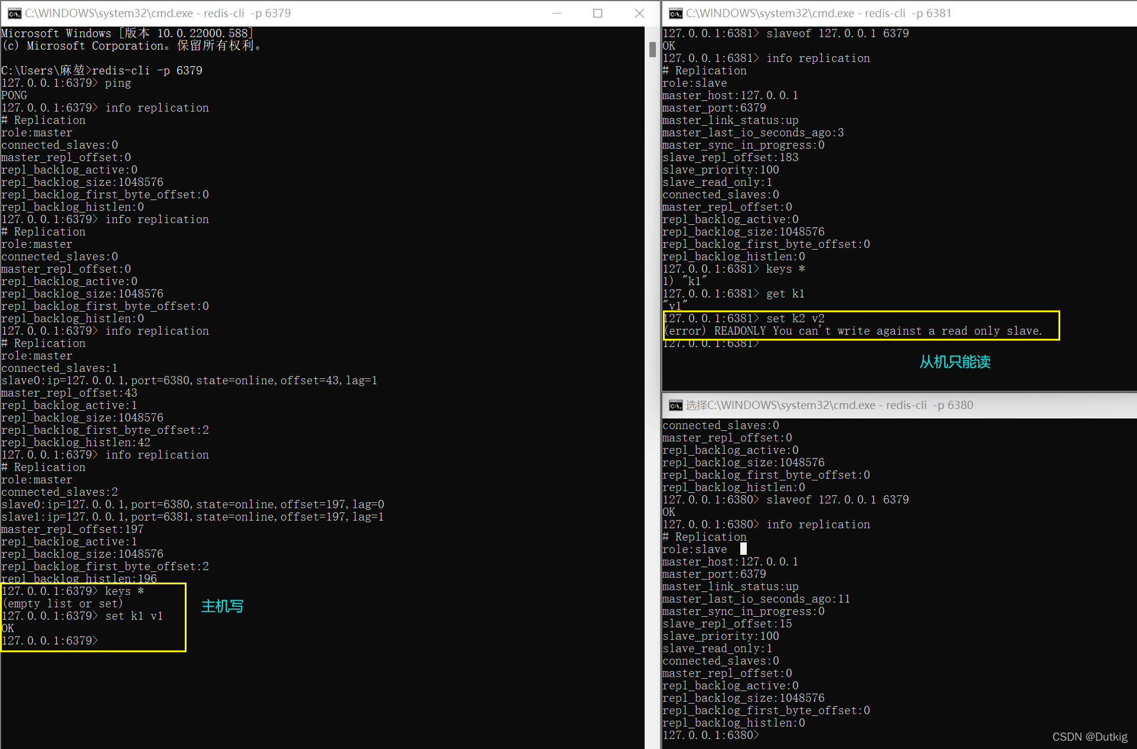This screenshot has width=1137, height=749.
Task: Click 'redis-cli -p 6379' launch command line
Action: (102, 70)
